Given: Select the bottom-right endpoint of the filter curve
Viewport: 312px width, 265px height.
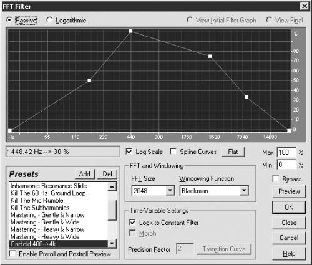Looking at the screenshot, I should pyautogui.click(x=289, y=131).
